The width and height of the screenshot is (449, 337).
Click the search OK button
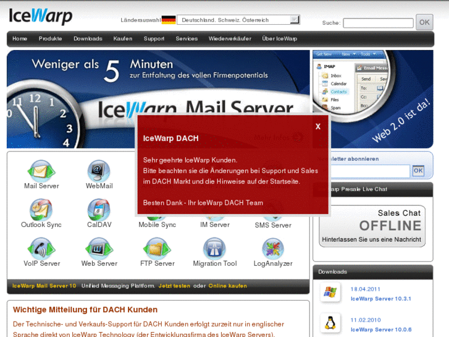[424, 22]
